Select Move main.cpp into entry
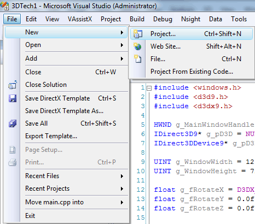This screenshot has height=224, width=255. [66, 202]
